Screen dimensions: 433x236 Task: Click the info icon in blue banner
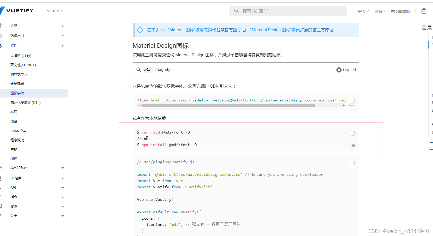(140, 30)
